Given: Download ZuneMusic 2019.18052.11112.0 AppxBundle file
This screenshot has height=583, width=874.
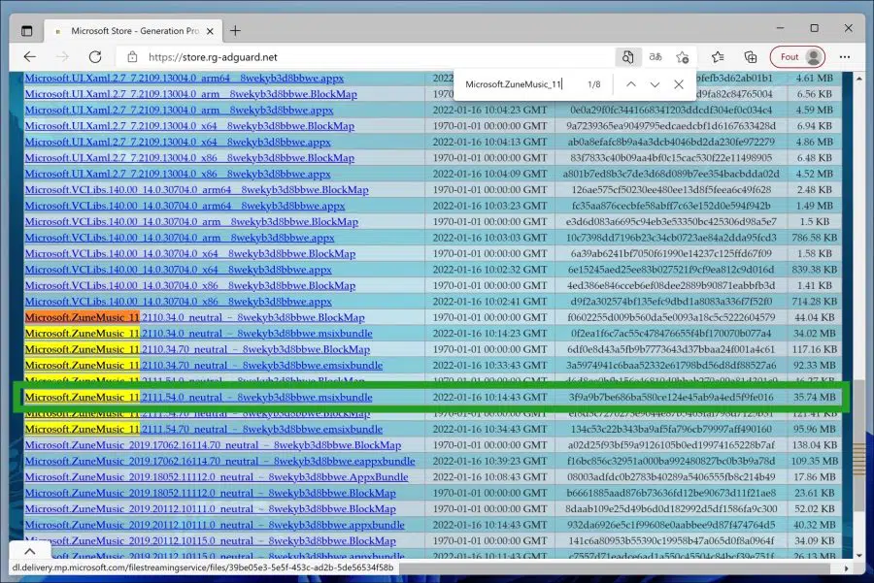Looking at the screenshot, I should [217, 477].
